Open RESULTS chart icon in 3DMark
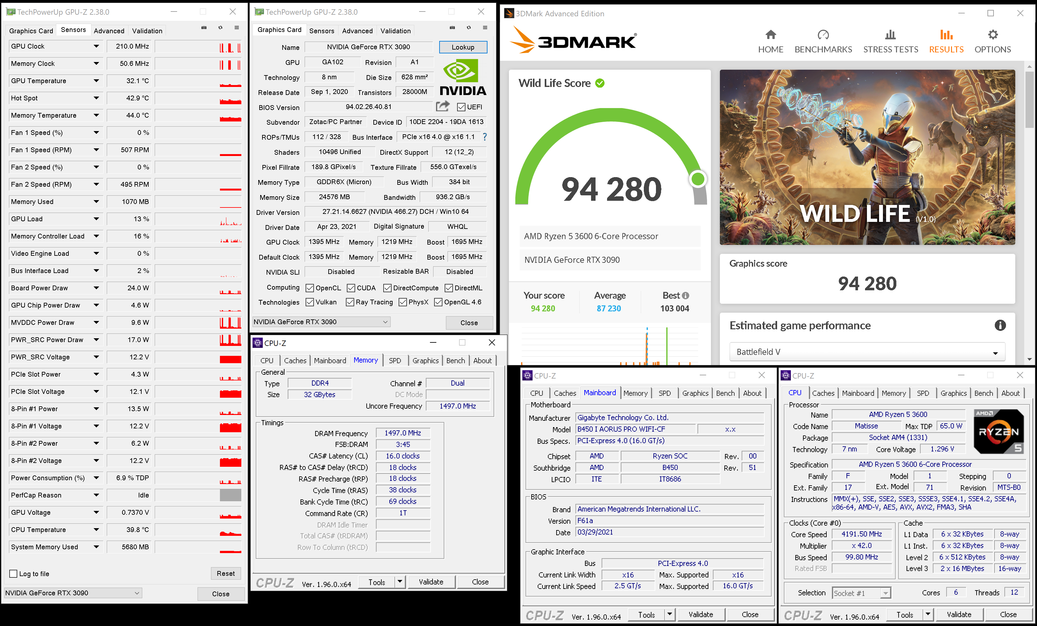The image size is (1037, 626). tap(946, 35)
